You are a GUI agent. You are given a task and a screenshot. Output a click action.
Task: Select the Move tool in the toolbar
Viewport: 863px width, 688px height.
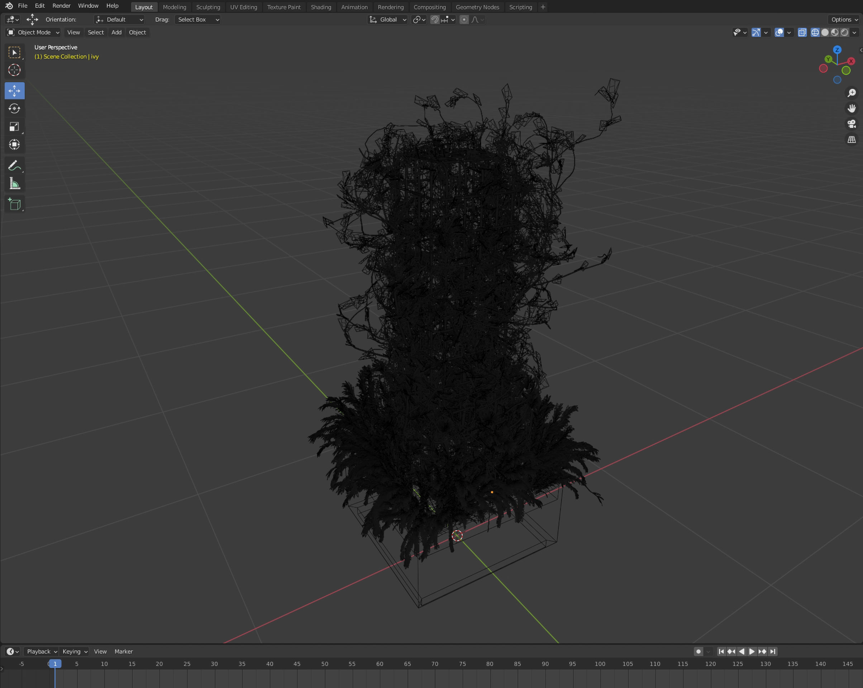tap(14, 90)
